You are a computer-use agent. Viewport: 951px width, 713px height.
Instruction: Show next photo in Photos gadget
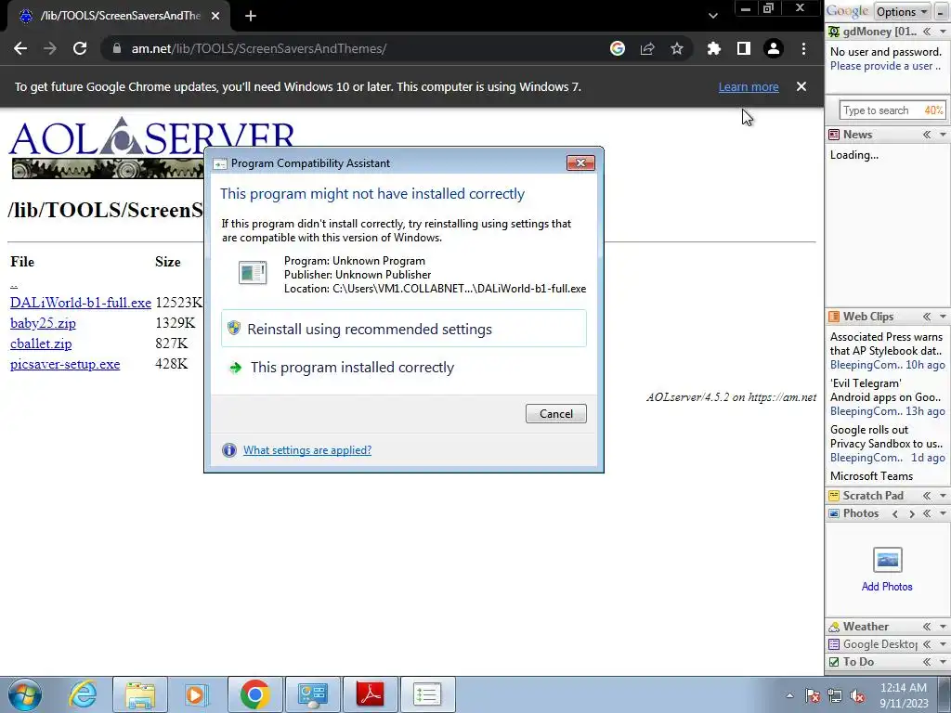[x=912, y=513]
